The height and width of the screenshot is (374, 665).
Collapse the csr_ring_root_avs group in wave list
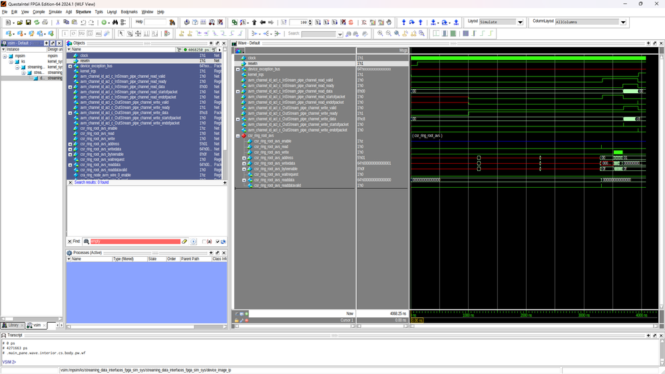[238, 136]
